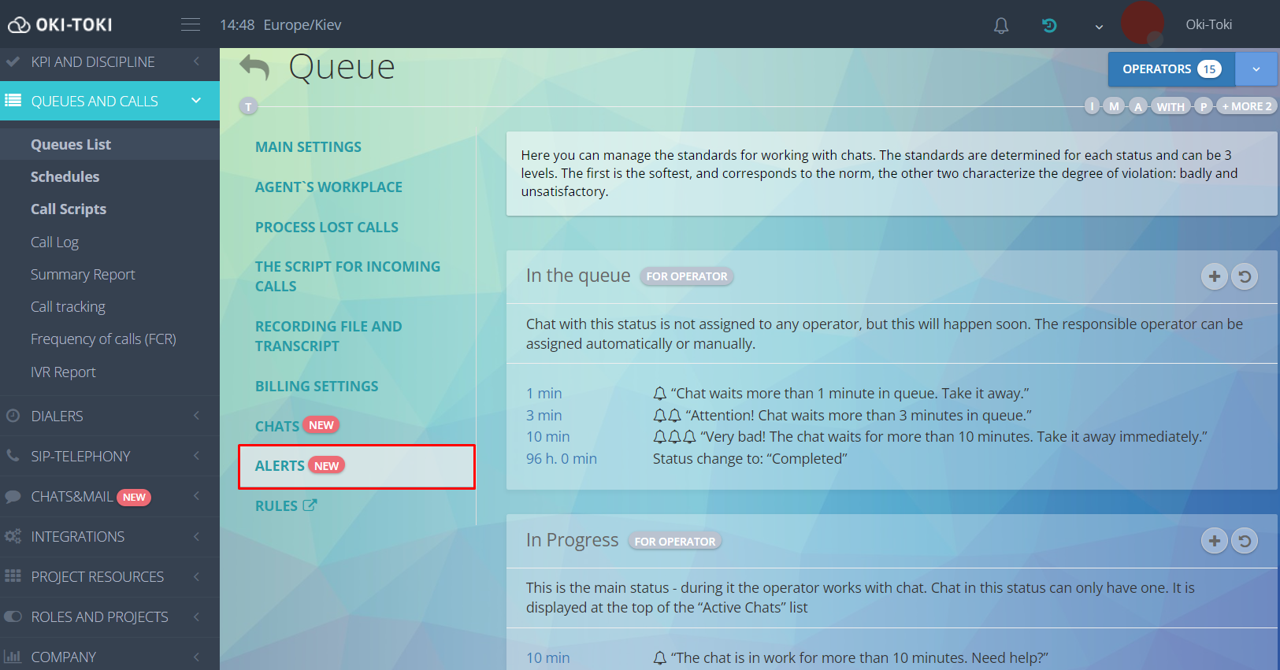Expand the DIALERS section

click(x=109, y=416)
